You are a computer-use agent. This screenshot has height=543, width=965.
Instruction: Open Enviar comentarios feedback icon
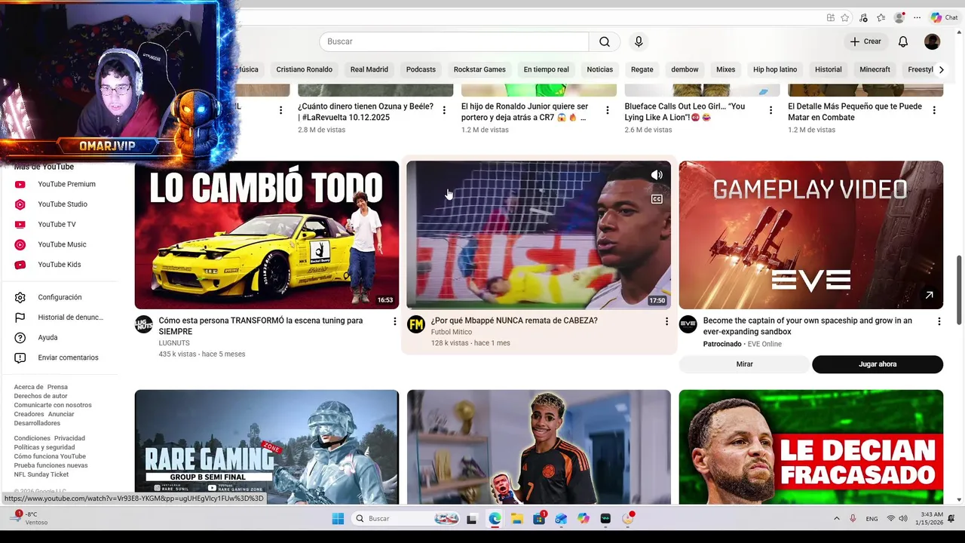(x=20, y=357)
